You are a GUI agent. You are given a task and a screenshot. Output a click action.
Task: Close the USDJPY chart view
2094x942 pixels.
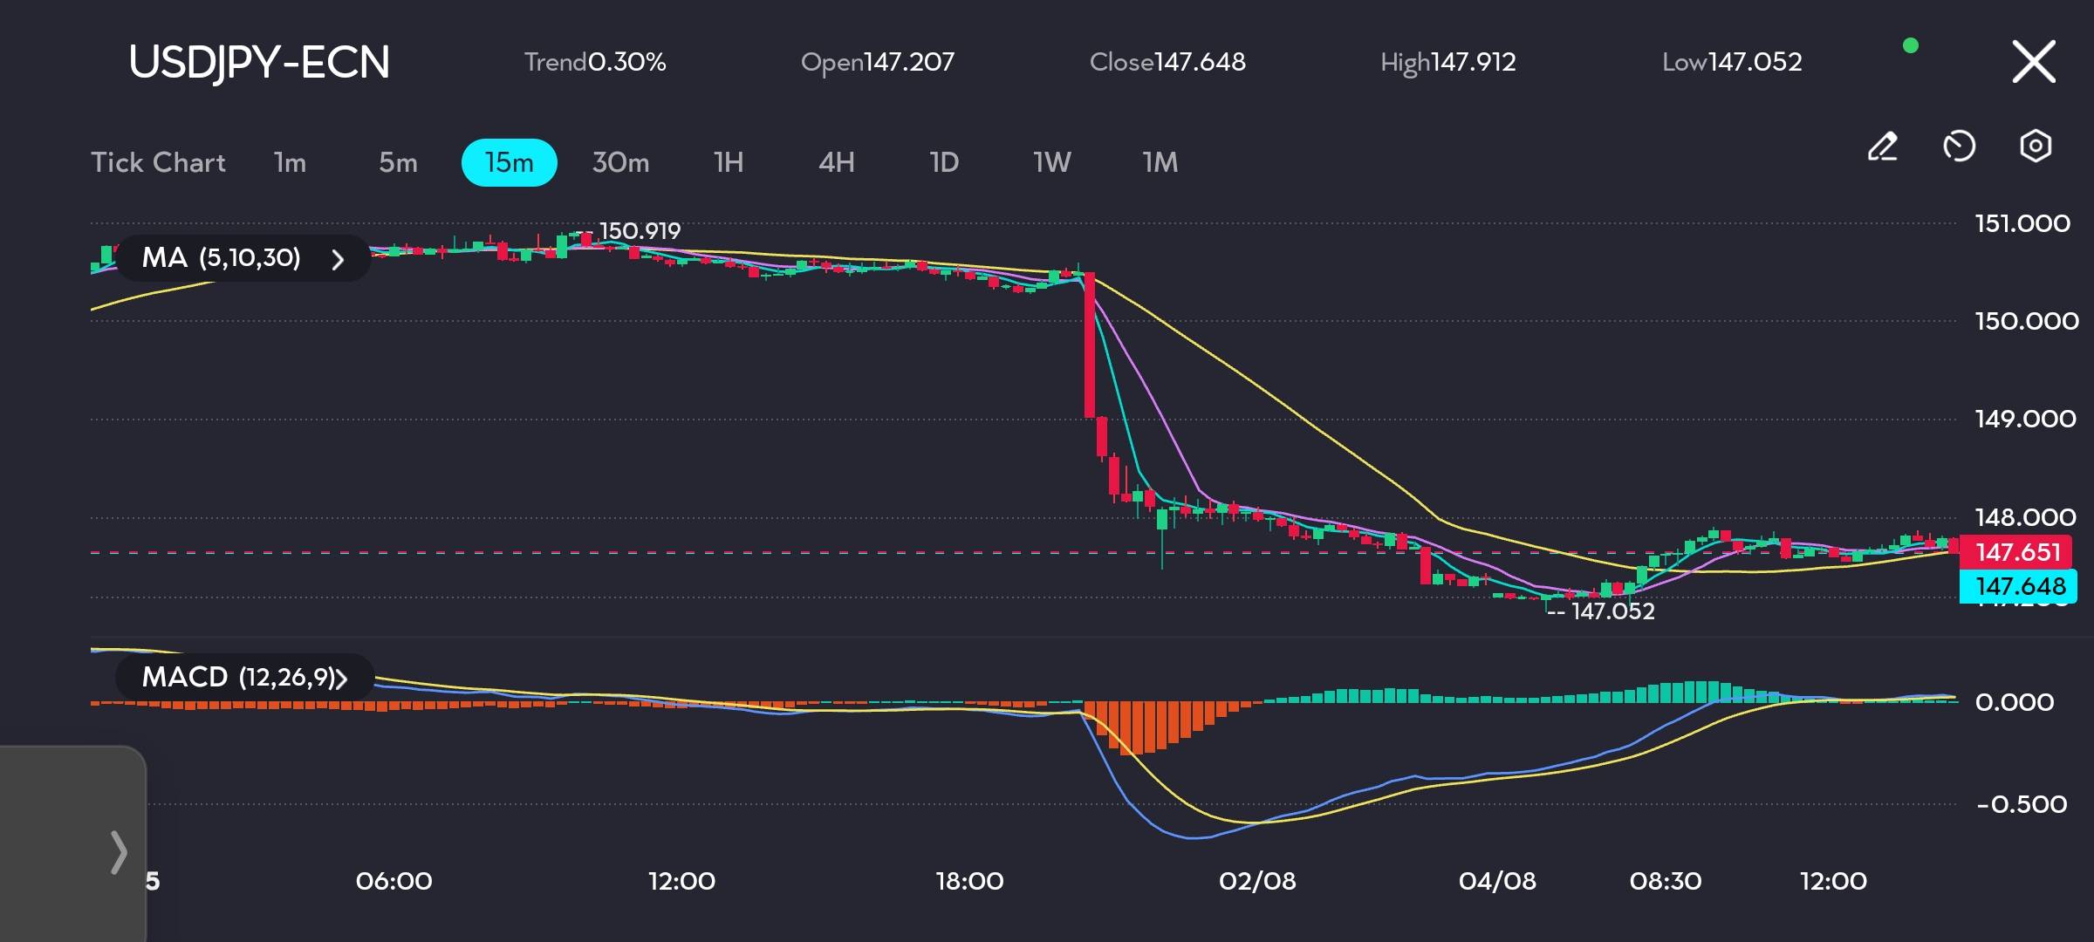tap(2034, 62)
